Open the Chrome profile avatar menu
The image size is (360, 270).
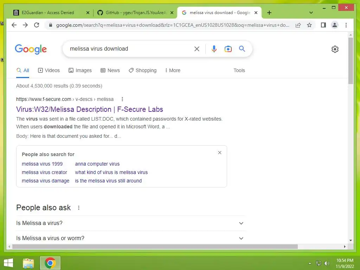point(335,25)
